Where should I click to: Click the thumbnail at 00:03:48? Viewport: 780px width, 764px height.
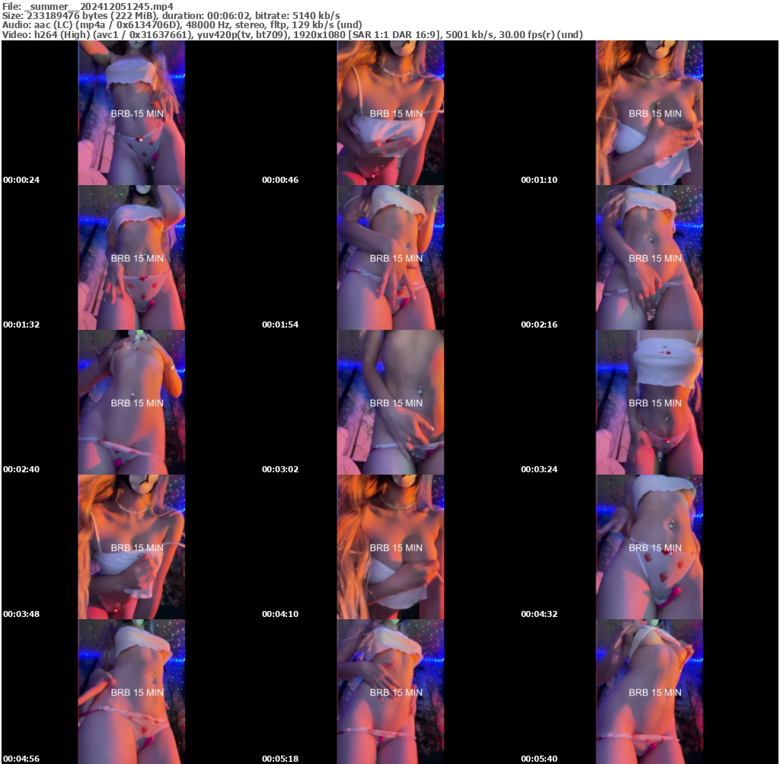(131, 547)
